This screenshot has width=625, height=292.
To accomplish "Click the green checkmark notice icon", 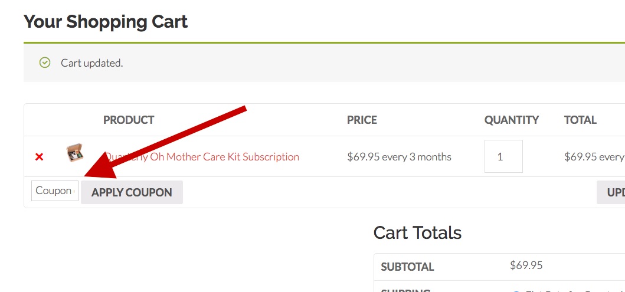I will point(45,63).
